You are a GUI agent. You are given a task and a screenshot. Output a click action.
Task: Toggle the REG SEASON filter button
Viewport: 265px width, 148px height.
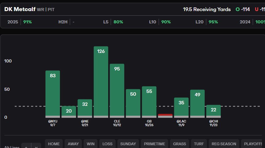tap(224, 144)
